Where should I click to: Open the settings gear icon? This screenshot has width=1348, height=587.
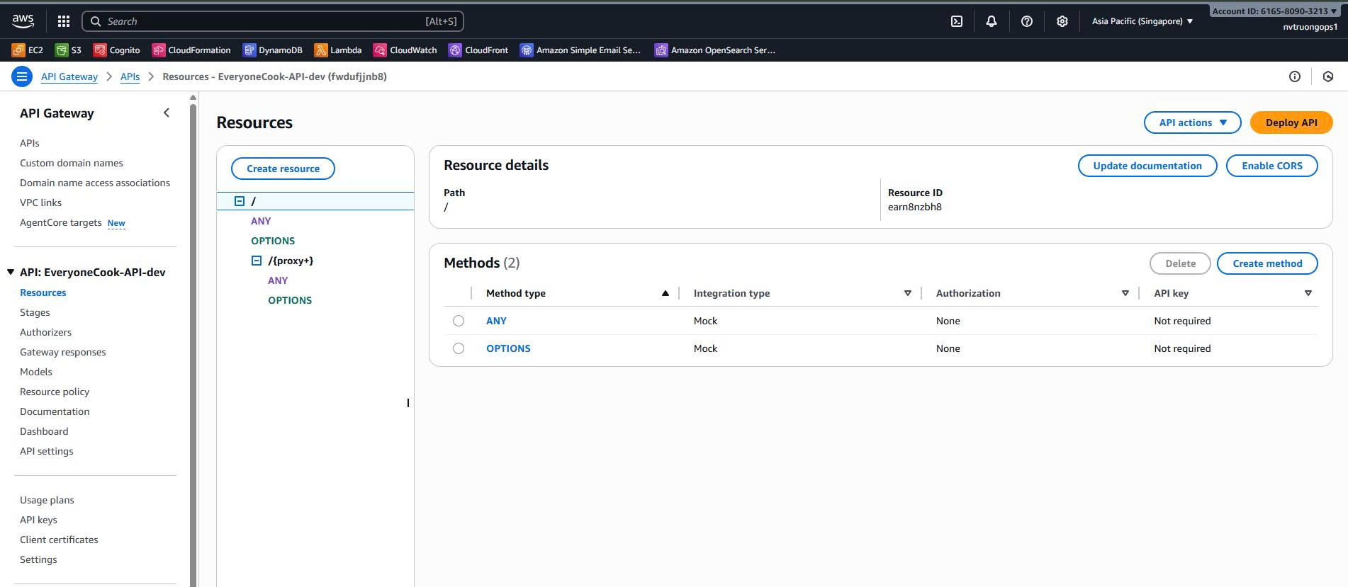1062,21
